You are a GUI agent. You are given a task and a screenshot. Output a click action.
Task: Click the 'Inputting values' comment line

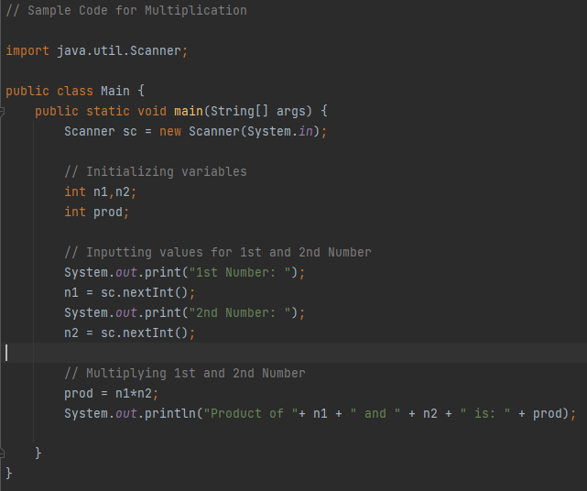point(218,252)
